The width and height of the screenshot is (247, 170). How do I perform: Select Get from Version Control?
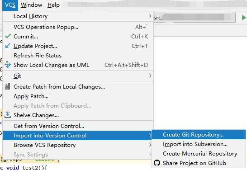point(78,126)
